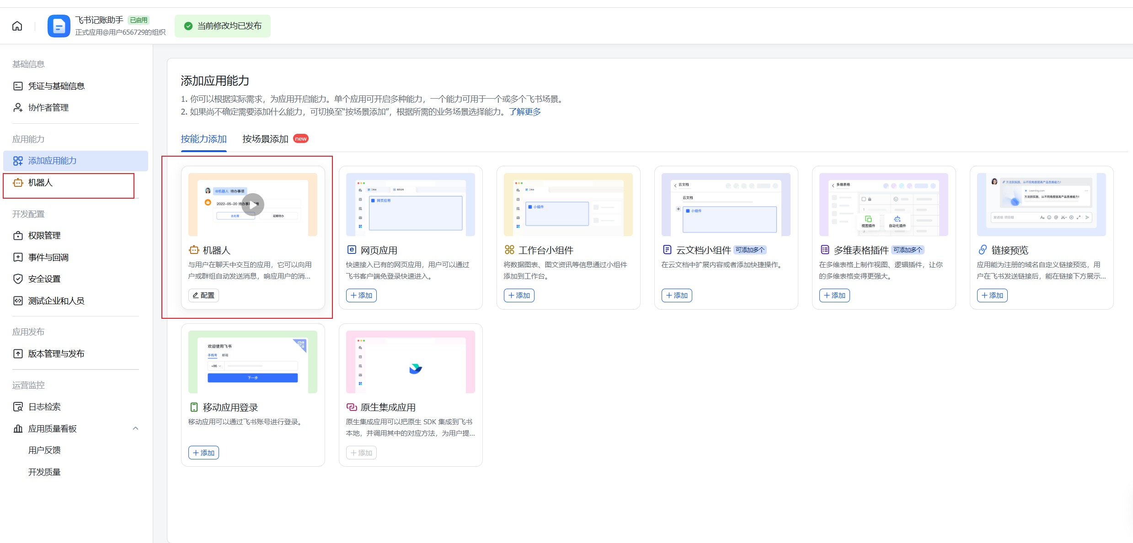
Task: Add the 网页应用 capability
Action: tap(361, 295)
